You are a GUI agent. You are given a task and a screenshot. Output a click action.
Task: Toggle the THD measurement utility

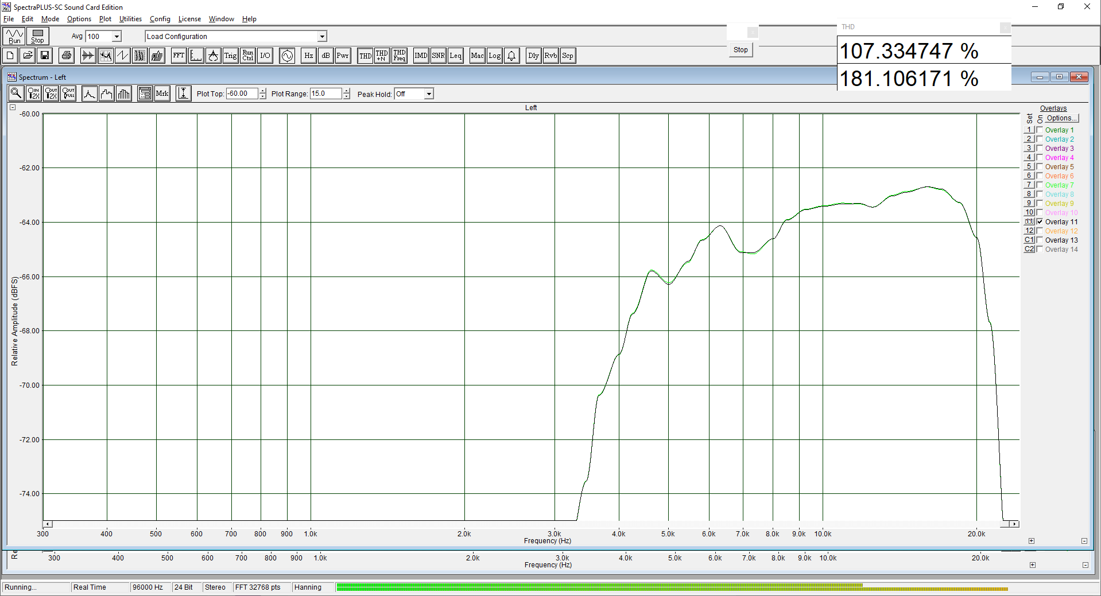(365, 56)
